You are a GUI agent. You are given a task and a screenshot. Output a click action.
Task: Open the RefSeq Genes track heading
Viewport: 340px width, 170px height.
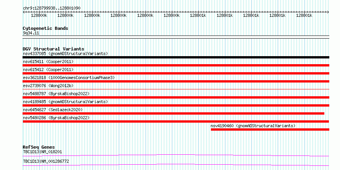[39, 147]
